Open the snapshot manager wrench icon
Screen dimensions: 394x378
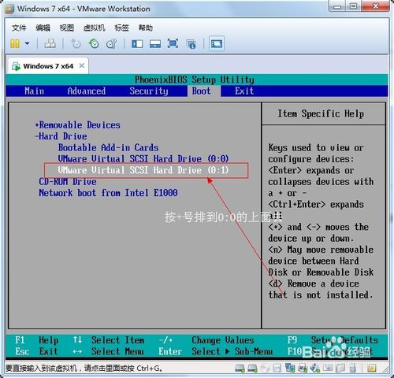pyautogui.click(x=111, y=43)
